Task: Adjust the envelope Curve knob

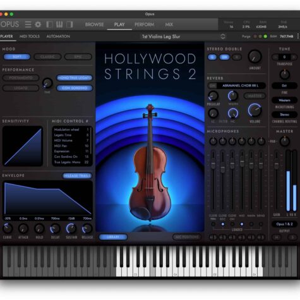Action: (x=8, y=229)
